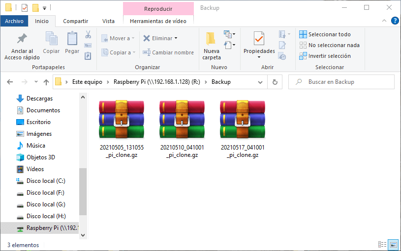401x251 pixels.
Task: Click Este equipo in the breadcrumb
Action: tap(87, 82)
